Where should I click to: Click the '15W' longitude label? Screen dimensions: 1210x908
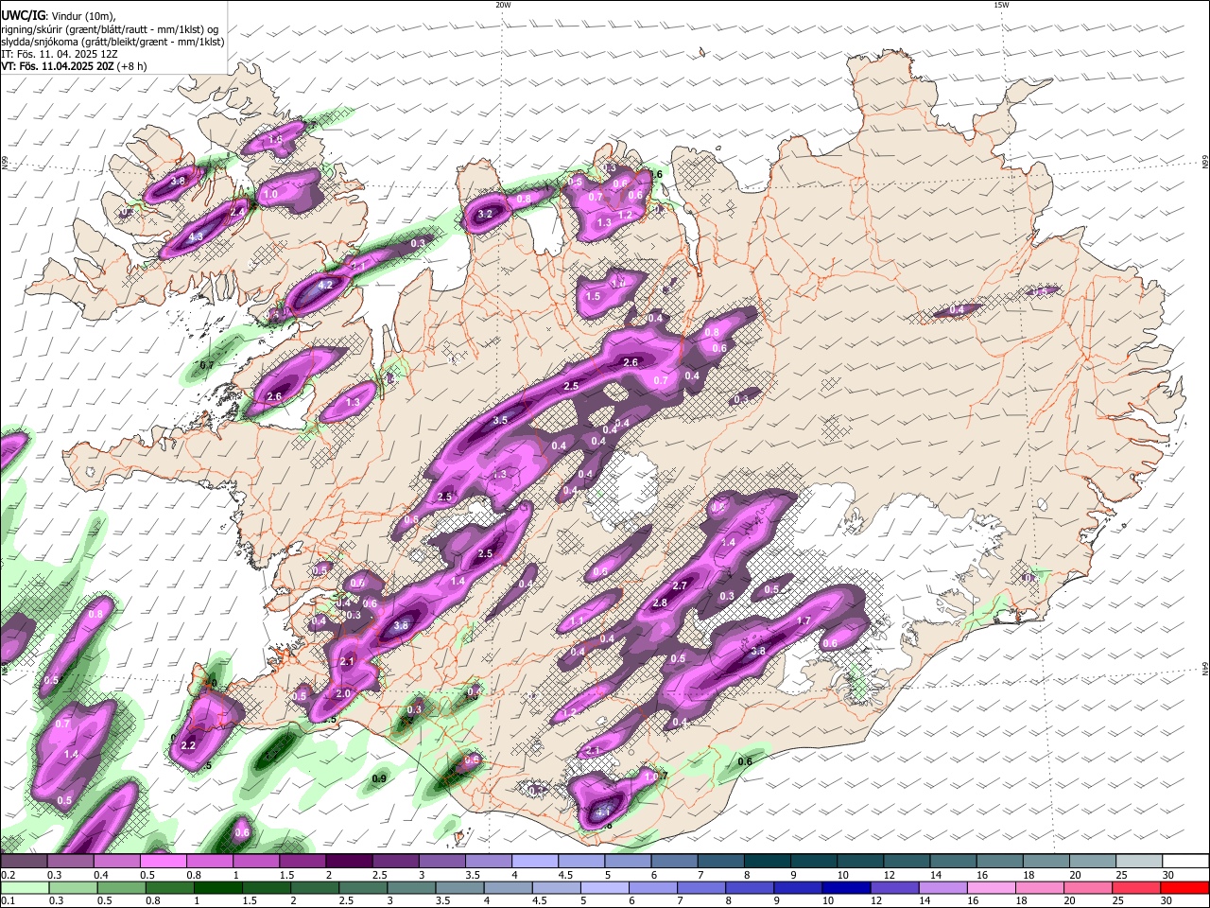coord(1001,5)
